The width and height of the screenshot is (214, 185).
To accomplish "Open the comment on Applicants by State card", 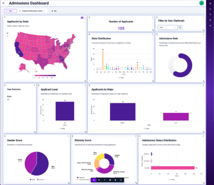I will (82, 18).
